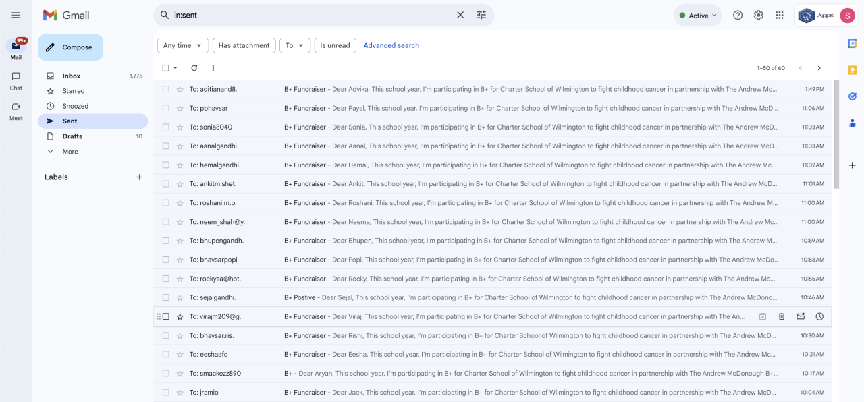Expand the Active status dropdown
Screen dimensions: 864x402
(x=698, y=16)
